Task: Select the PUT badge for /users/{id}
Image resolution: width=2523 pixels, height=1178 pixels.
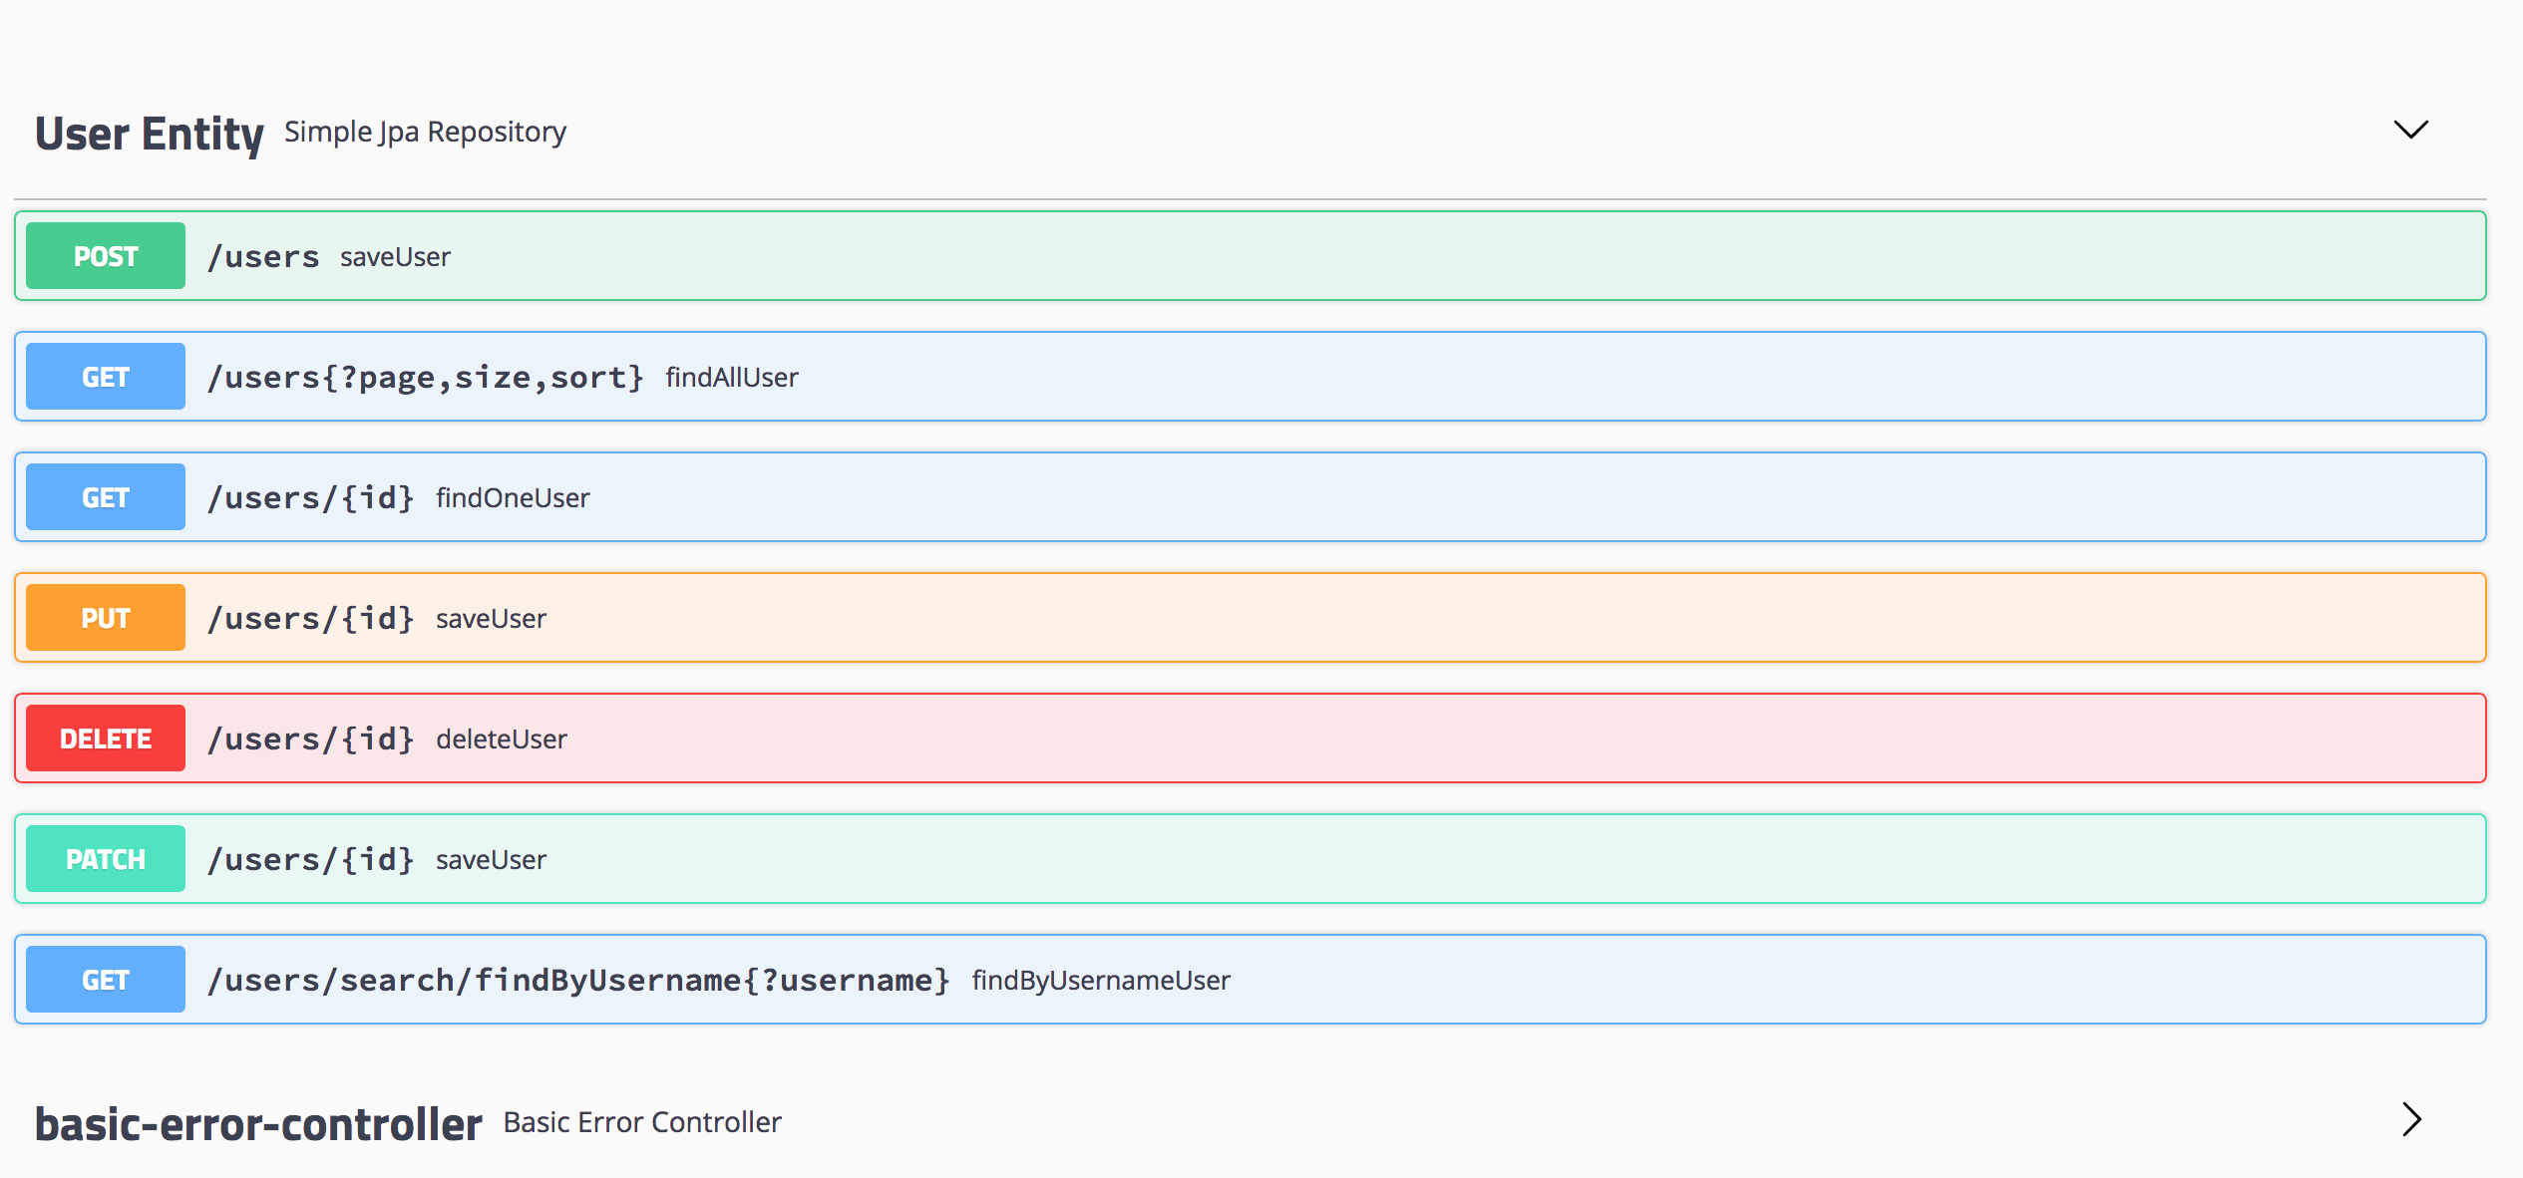Action: coord(105,617)
